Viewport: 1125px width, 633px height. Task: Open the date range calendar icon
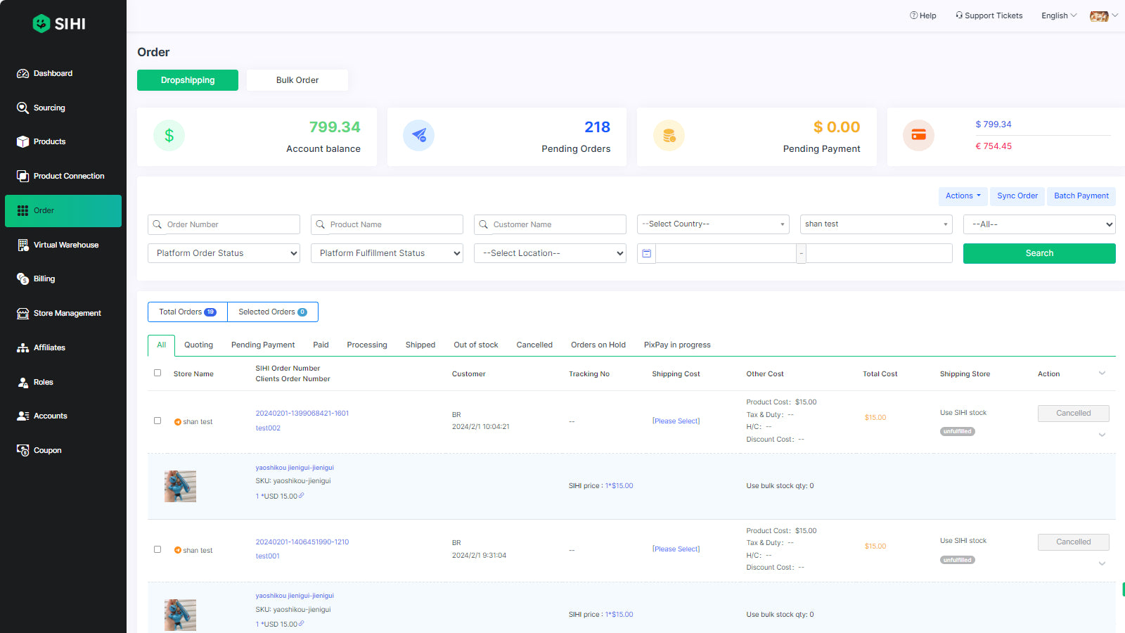(646, 253)
